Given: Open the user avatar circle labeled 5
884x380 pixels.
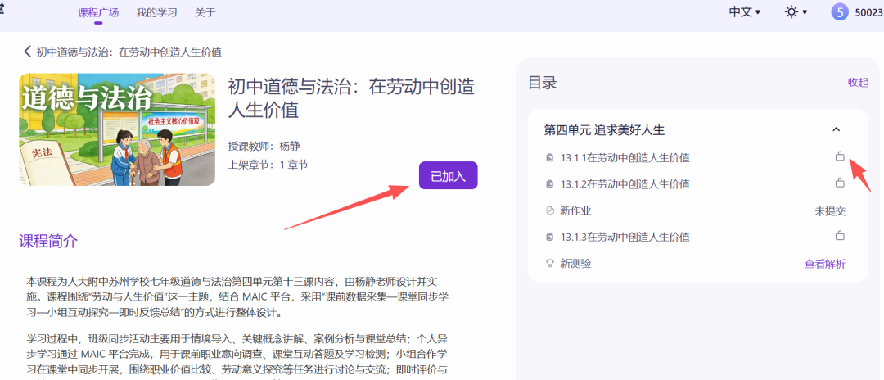Looking at the screenshot, I should tap(840, 11).
